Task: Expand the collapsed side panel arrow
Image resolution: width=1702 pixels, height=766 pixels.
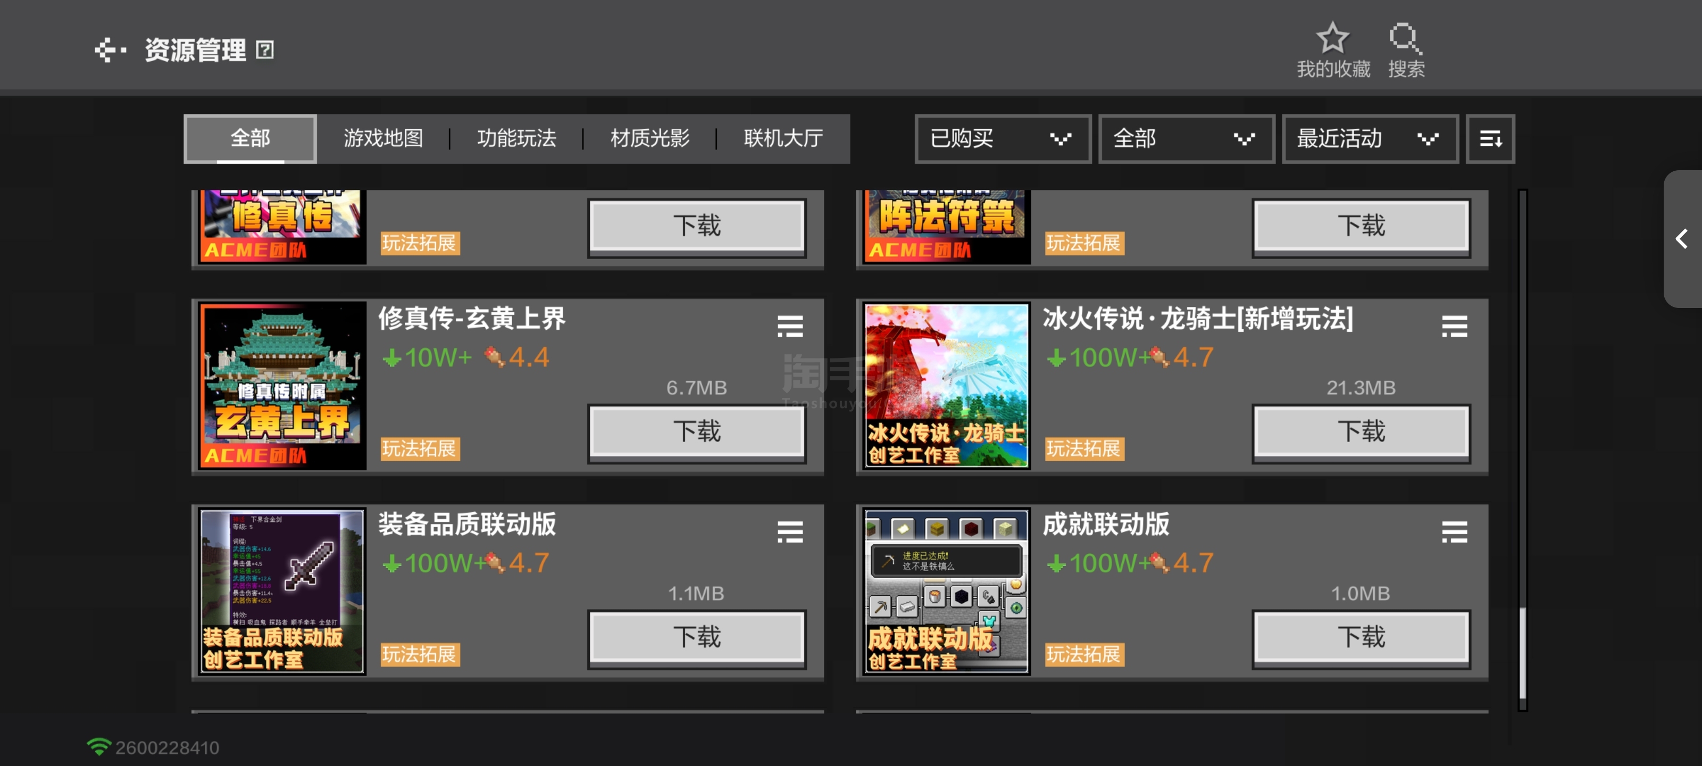Action: 1682,239
